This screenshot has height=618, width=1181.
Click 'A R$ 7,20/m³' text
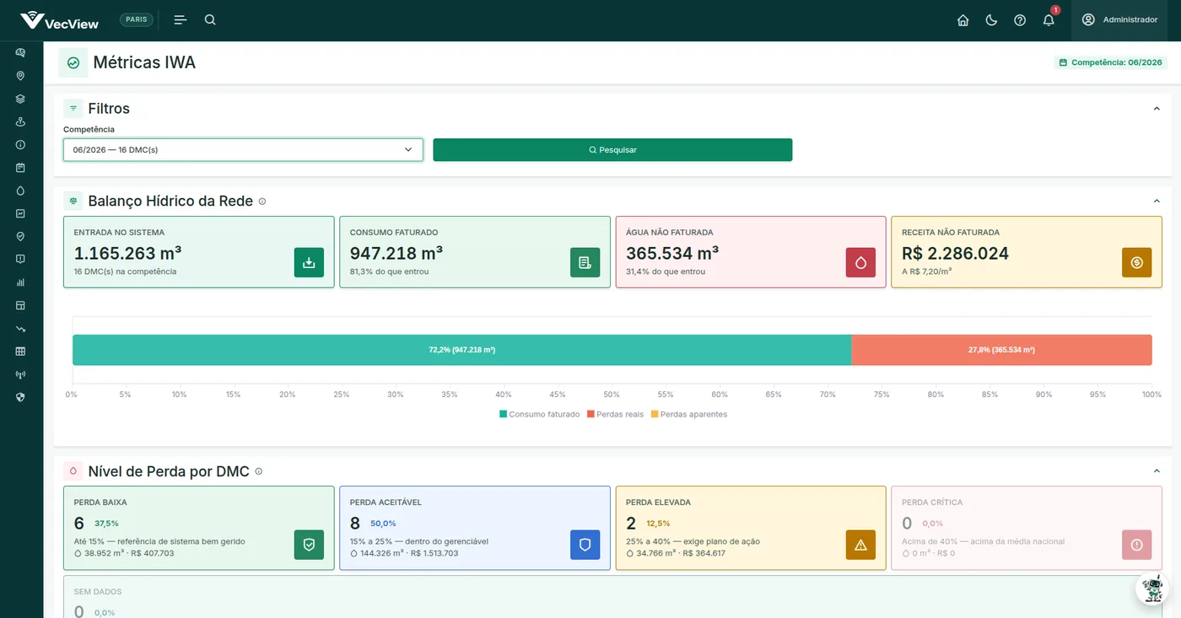coord(927,271)
